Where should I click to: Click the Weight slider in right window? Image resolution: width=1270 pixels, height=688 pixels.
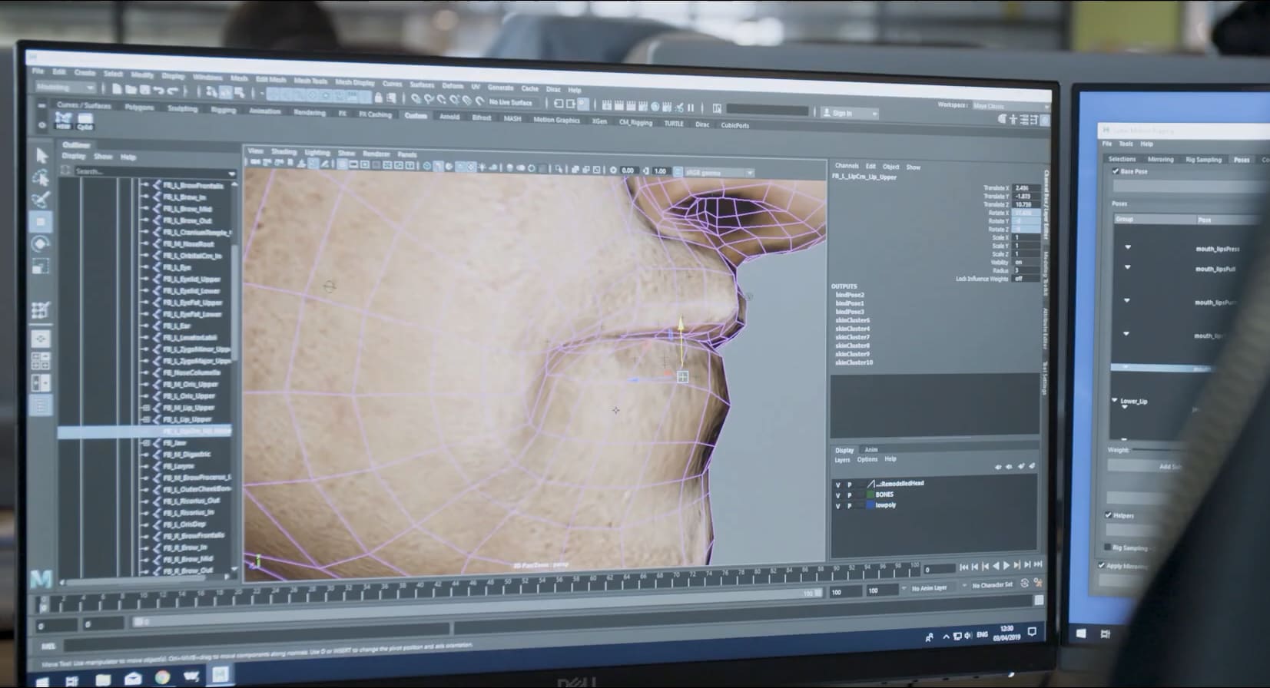tap(1160, 449)
